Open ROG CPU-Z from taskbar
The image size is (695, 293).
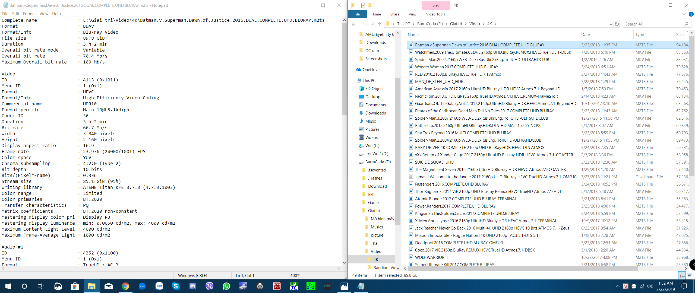point(277,286)
